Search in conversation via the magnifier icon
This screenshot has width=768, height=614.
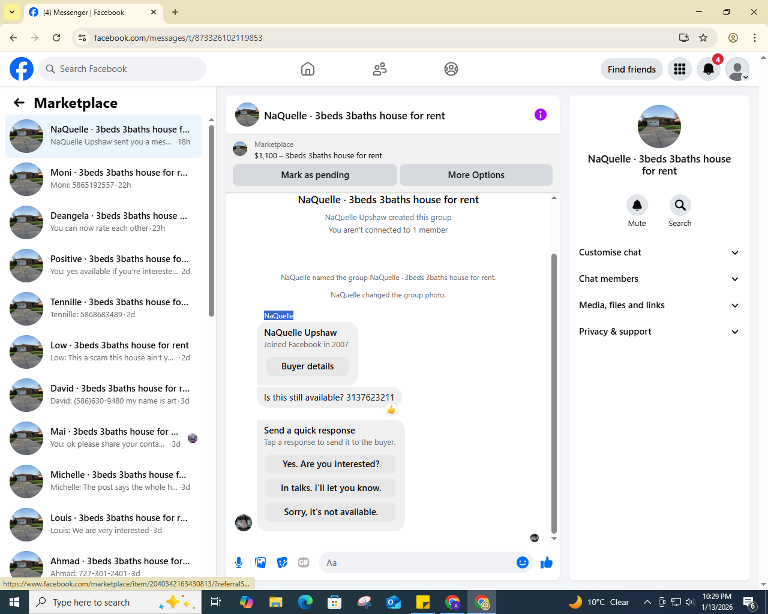click(x=680, y=205)
